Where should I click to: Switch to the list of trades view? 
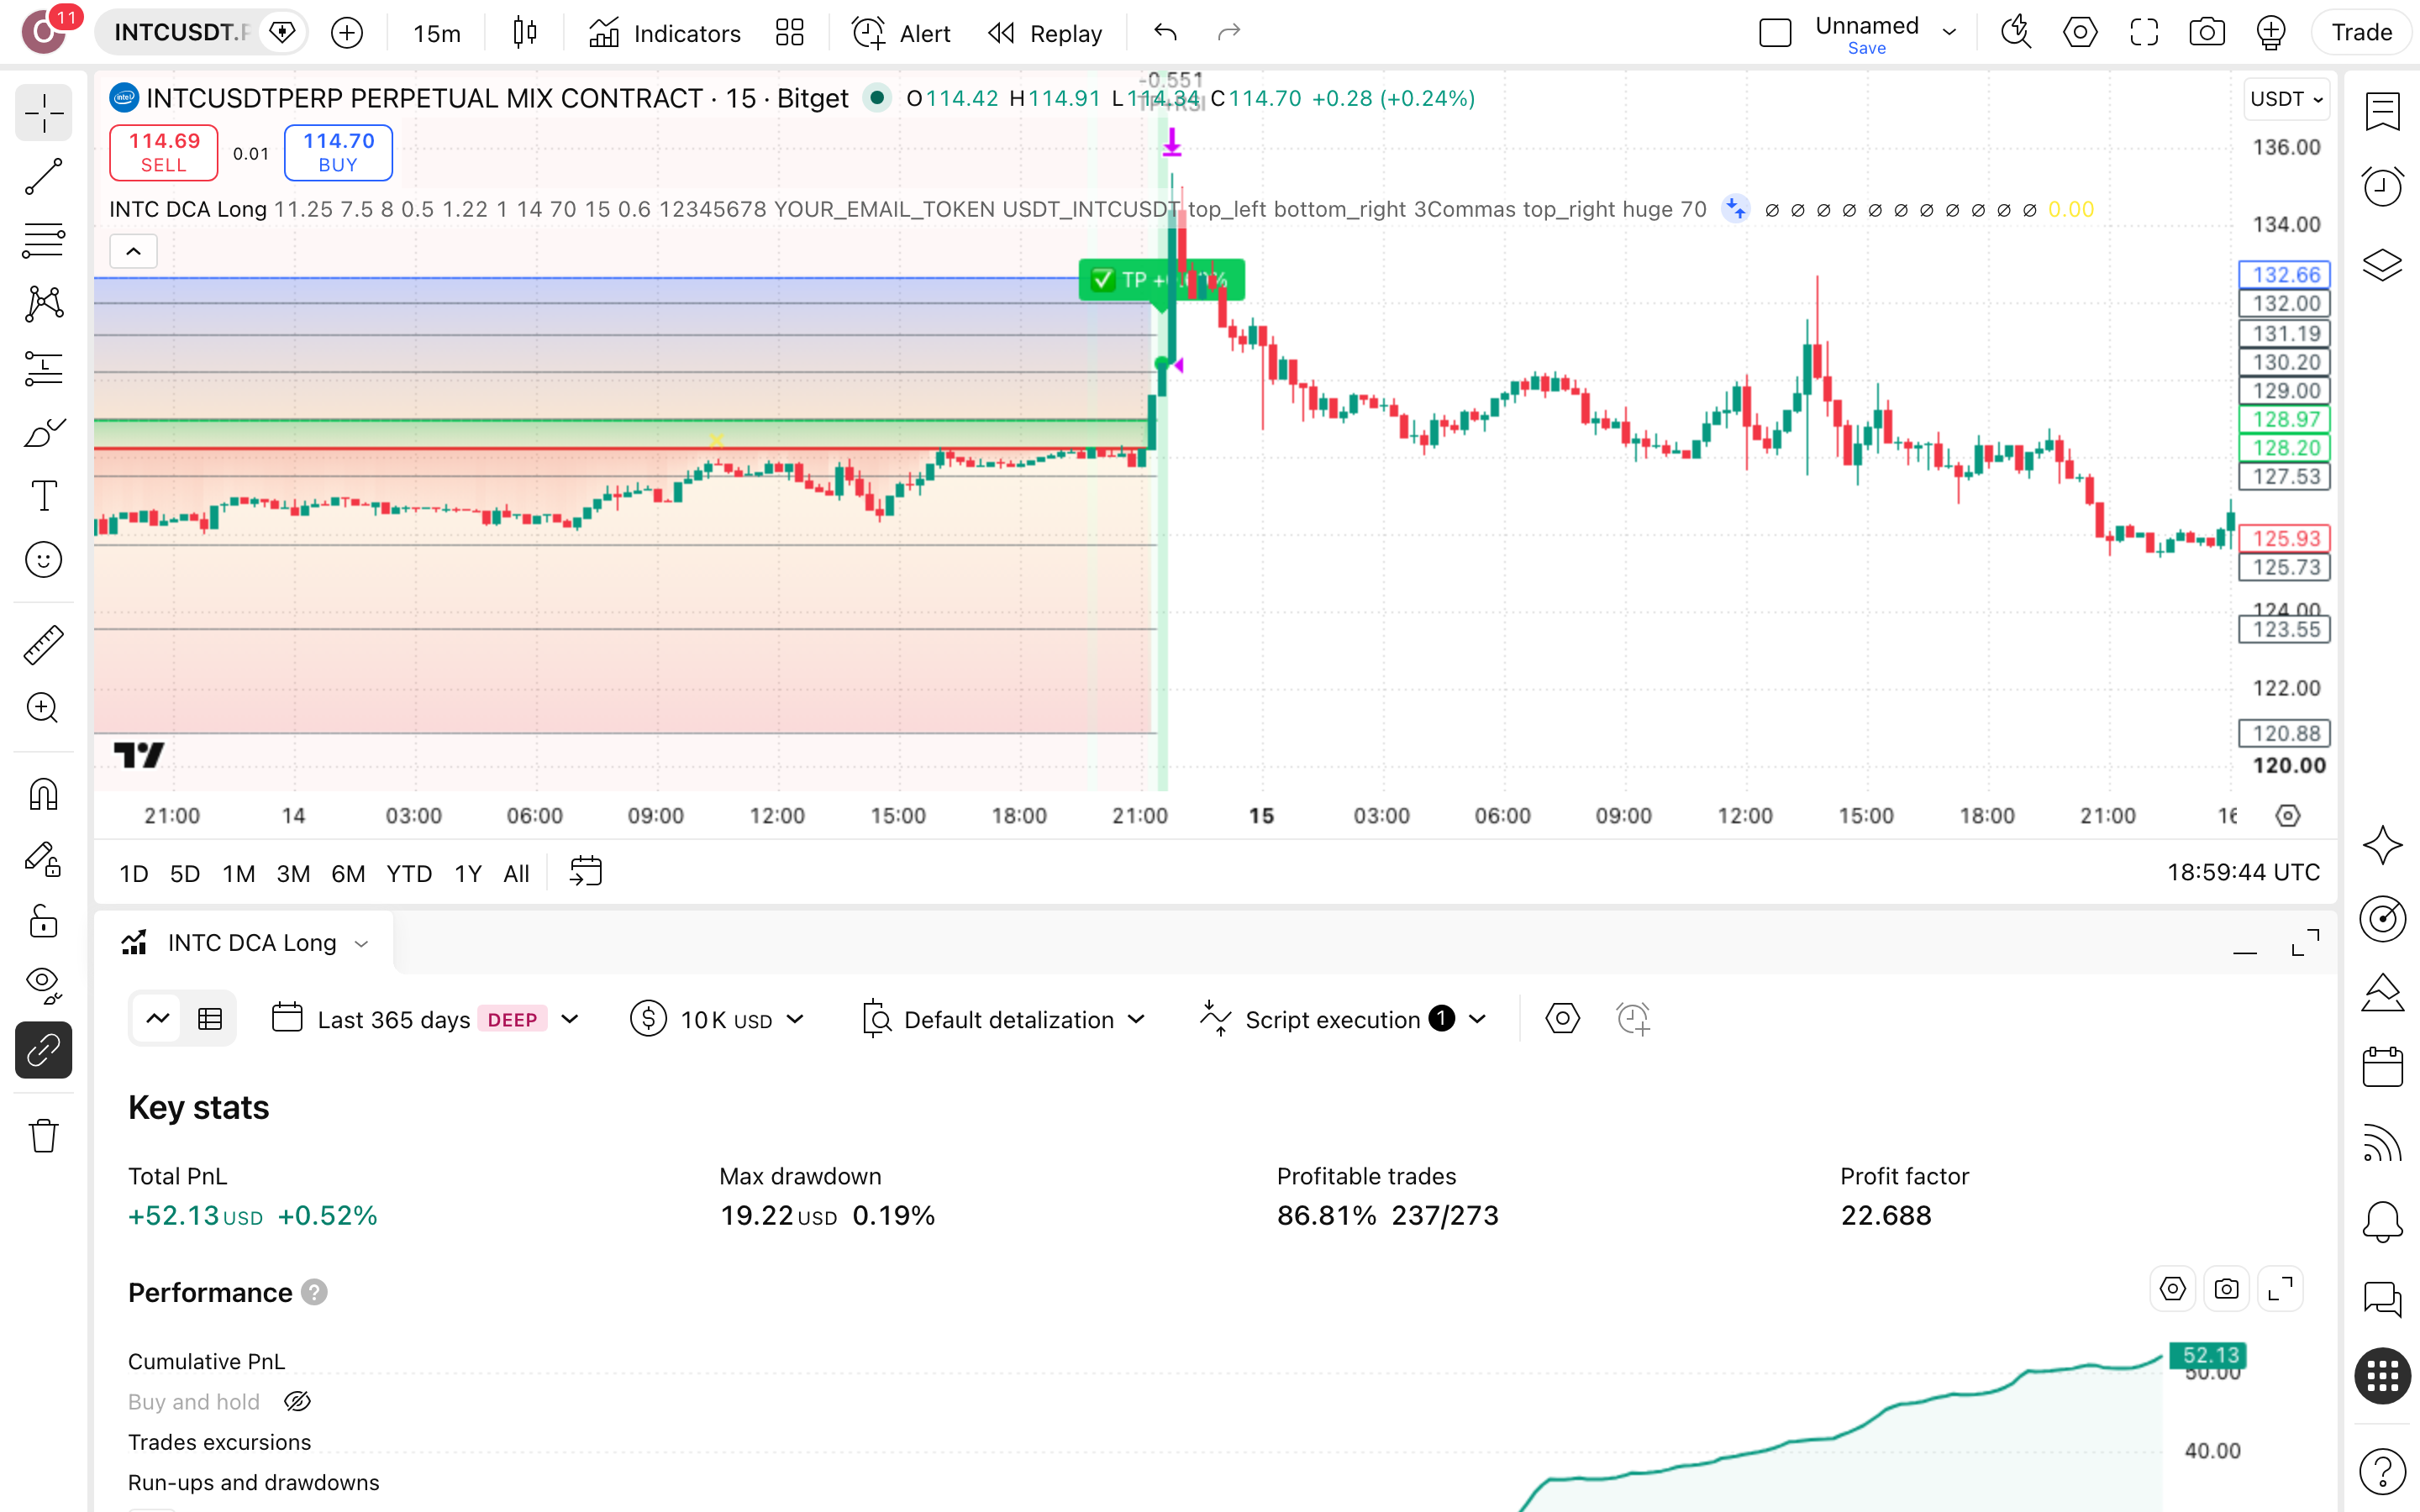(210, 1019)
